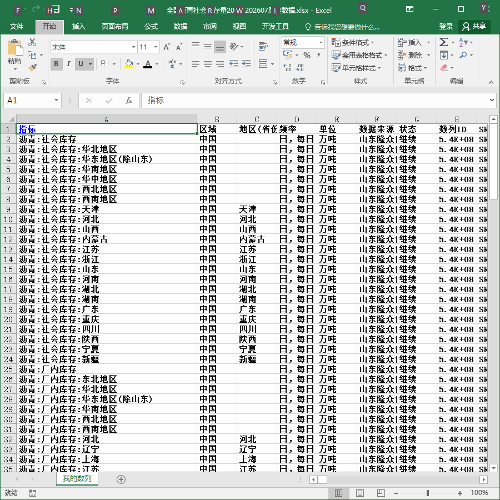The width and height of the screenshot is (500, 500).
Task: Click the 共享 share button
Action: point(474,26)
